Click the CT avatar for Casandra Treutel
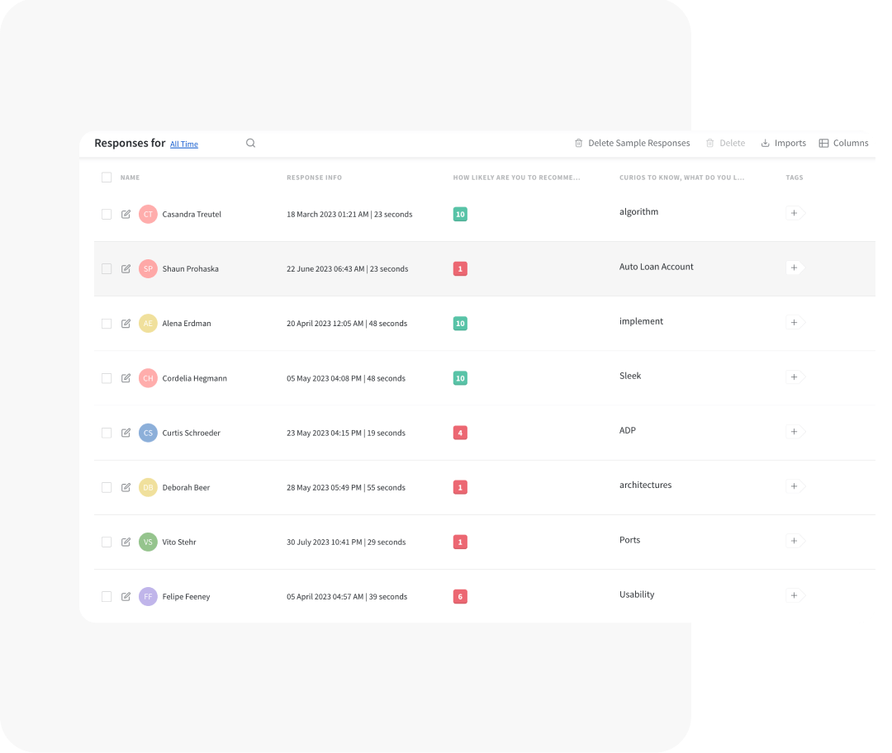 point(148,215)
